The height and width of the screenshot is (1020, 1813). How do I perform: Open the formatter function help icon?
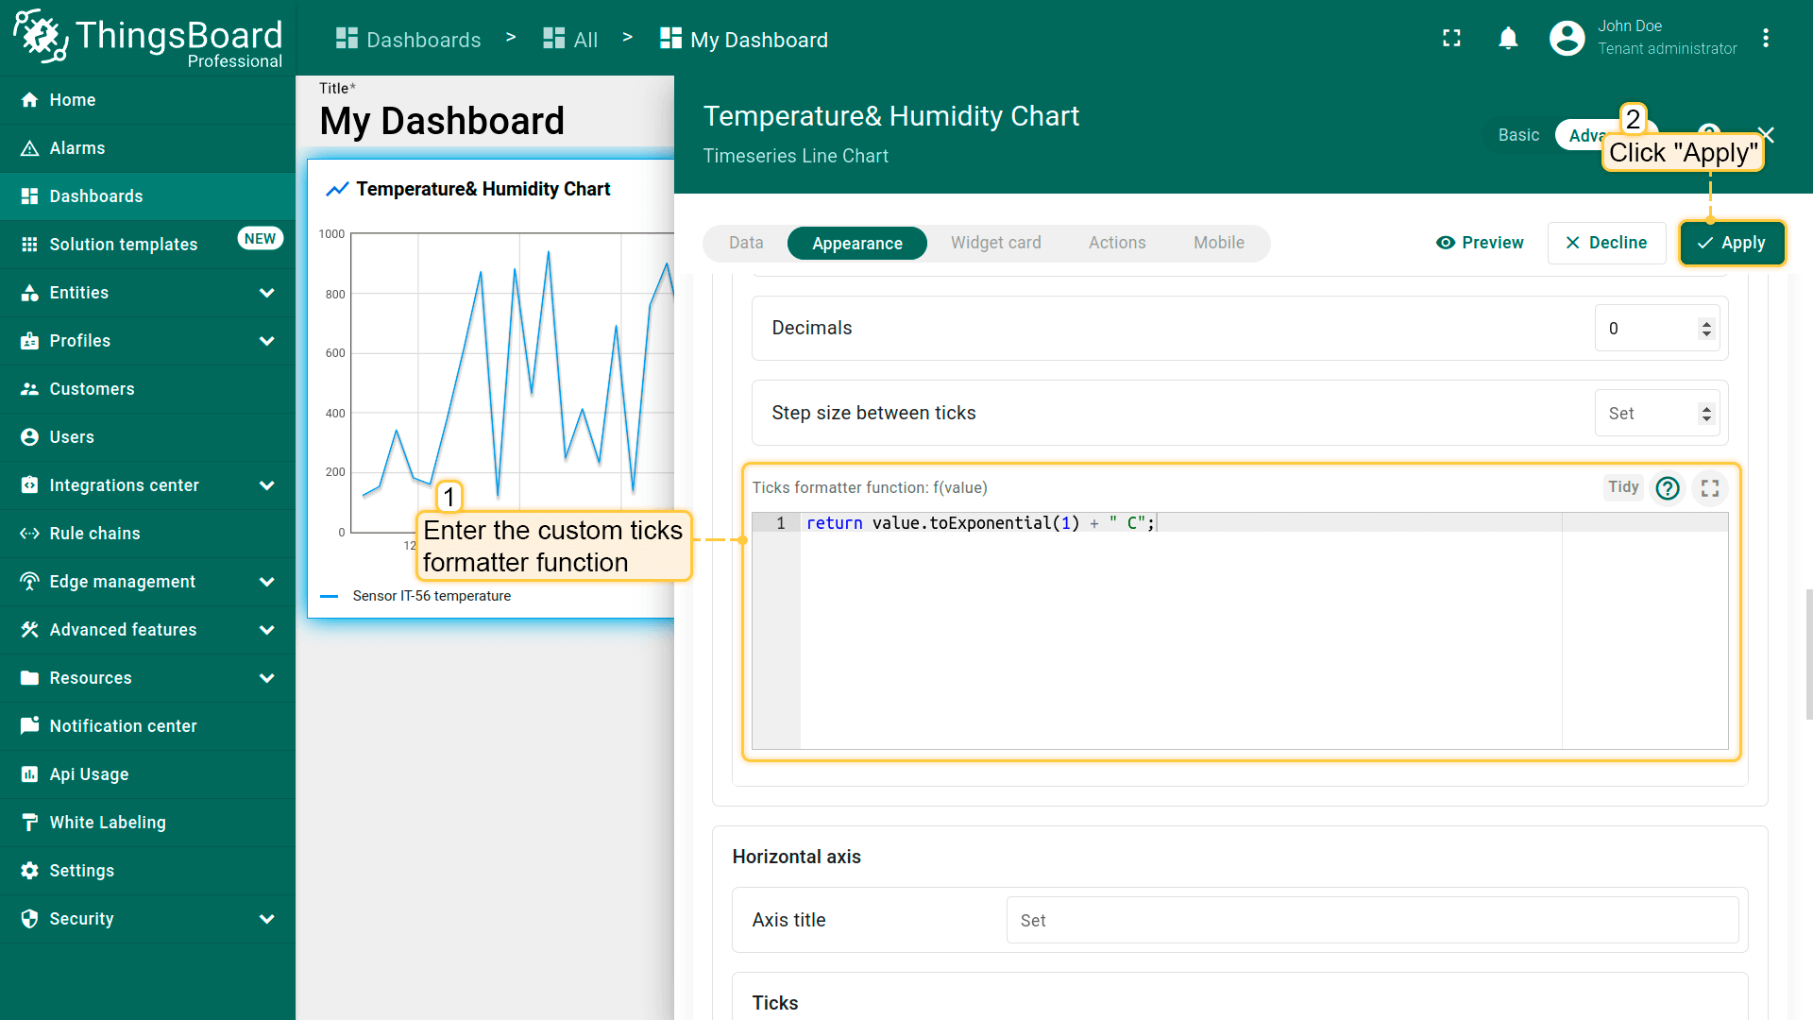point(1668,488)
